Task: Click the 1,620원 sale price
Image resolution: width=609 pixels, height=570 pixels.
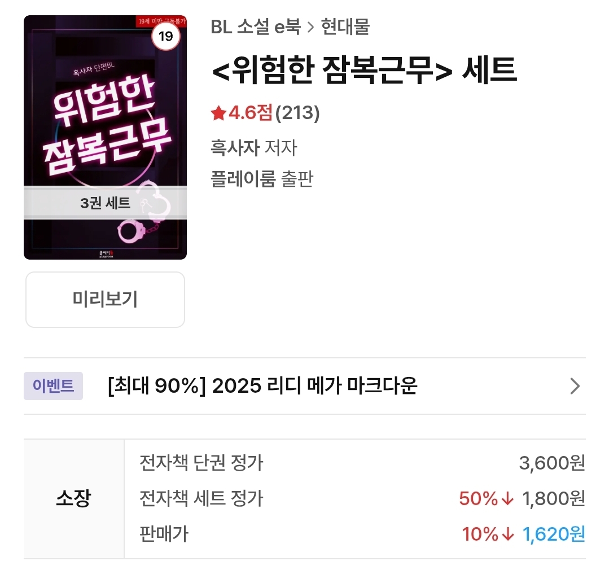Action: coord(554,534)
